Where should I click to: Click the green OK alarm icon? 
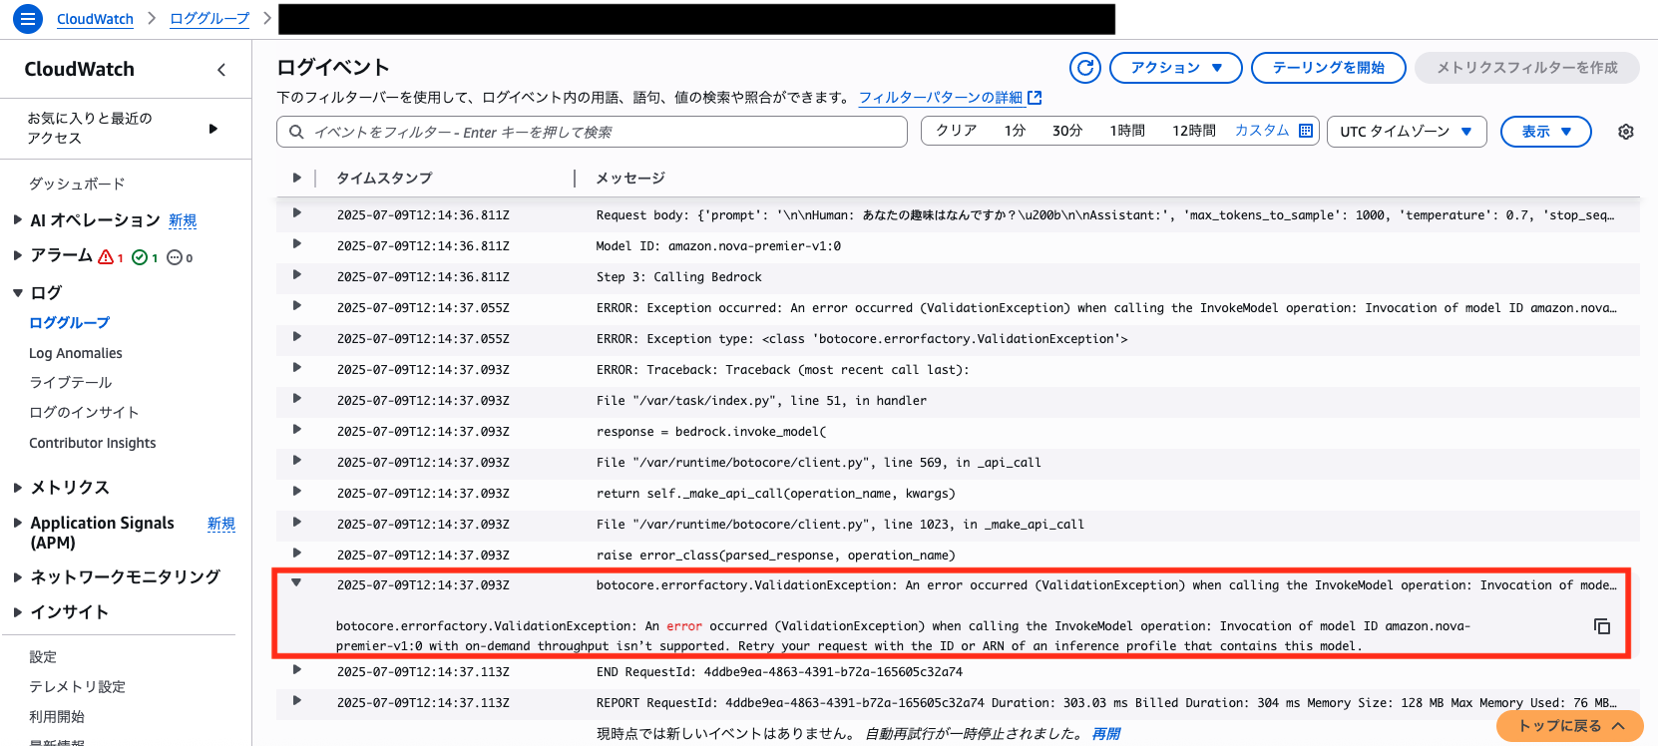140,257
